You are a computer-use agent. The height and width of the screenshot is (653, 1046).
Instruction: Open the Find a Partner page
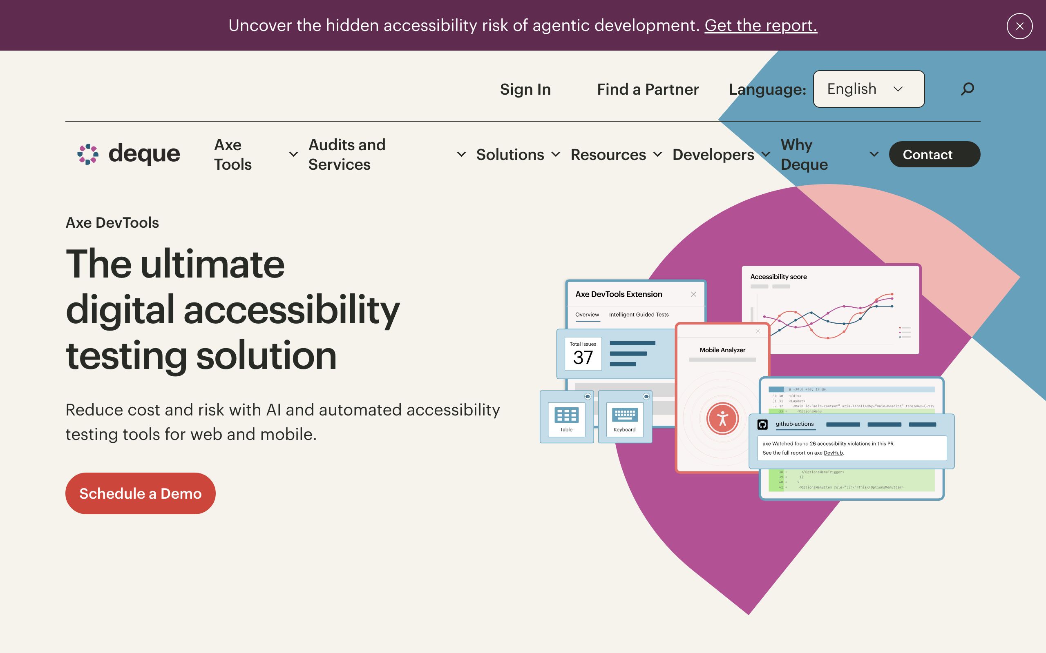(648, 89)
